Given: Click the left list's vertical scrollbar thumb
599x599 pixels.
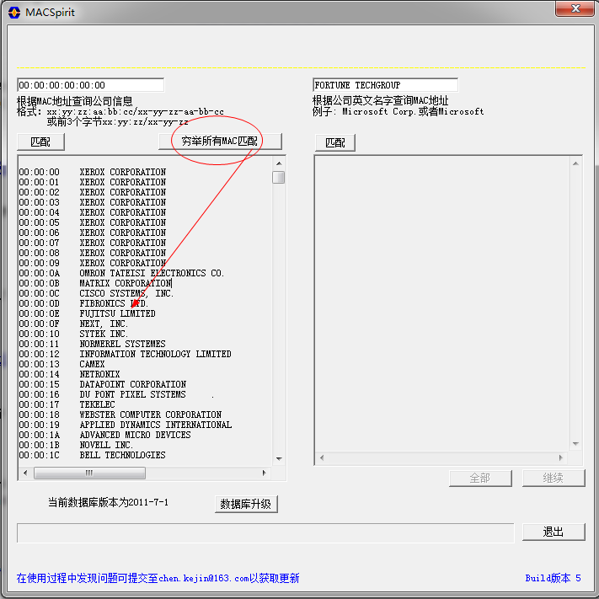Looking at the screenshot, I should click(x=279, y=178).
